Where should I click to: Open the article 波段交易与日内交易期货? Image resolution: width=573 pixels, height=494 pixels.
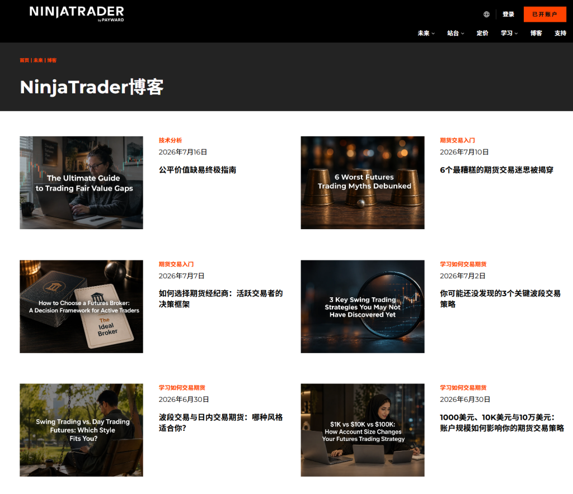coord(220,422)
